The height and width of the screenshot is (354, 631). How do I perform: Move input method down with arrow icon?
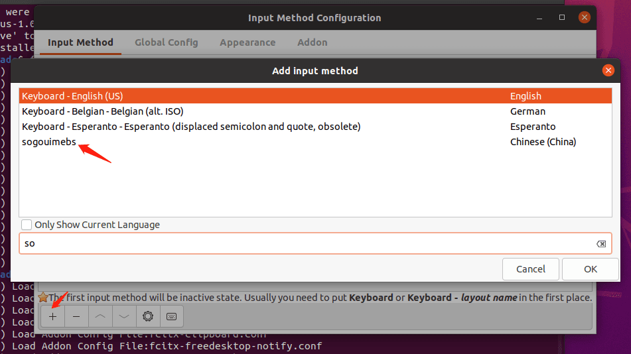pos(124,317)
